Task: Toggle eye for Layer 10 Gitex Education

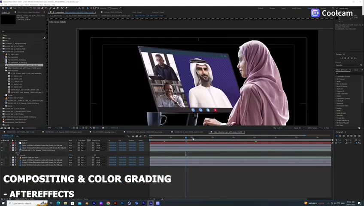Action: pos(2,165)
